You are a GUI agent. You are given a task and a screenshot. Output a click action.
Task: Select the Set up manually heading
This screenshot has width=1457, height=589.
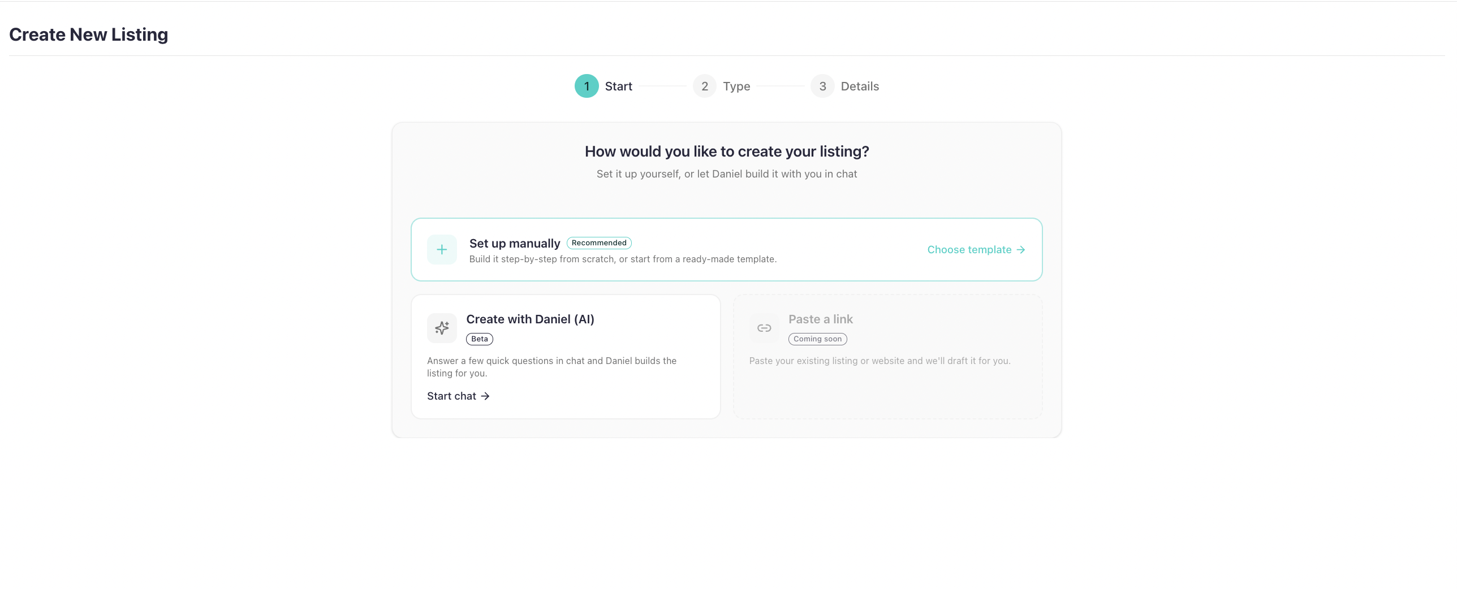514,243
